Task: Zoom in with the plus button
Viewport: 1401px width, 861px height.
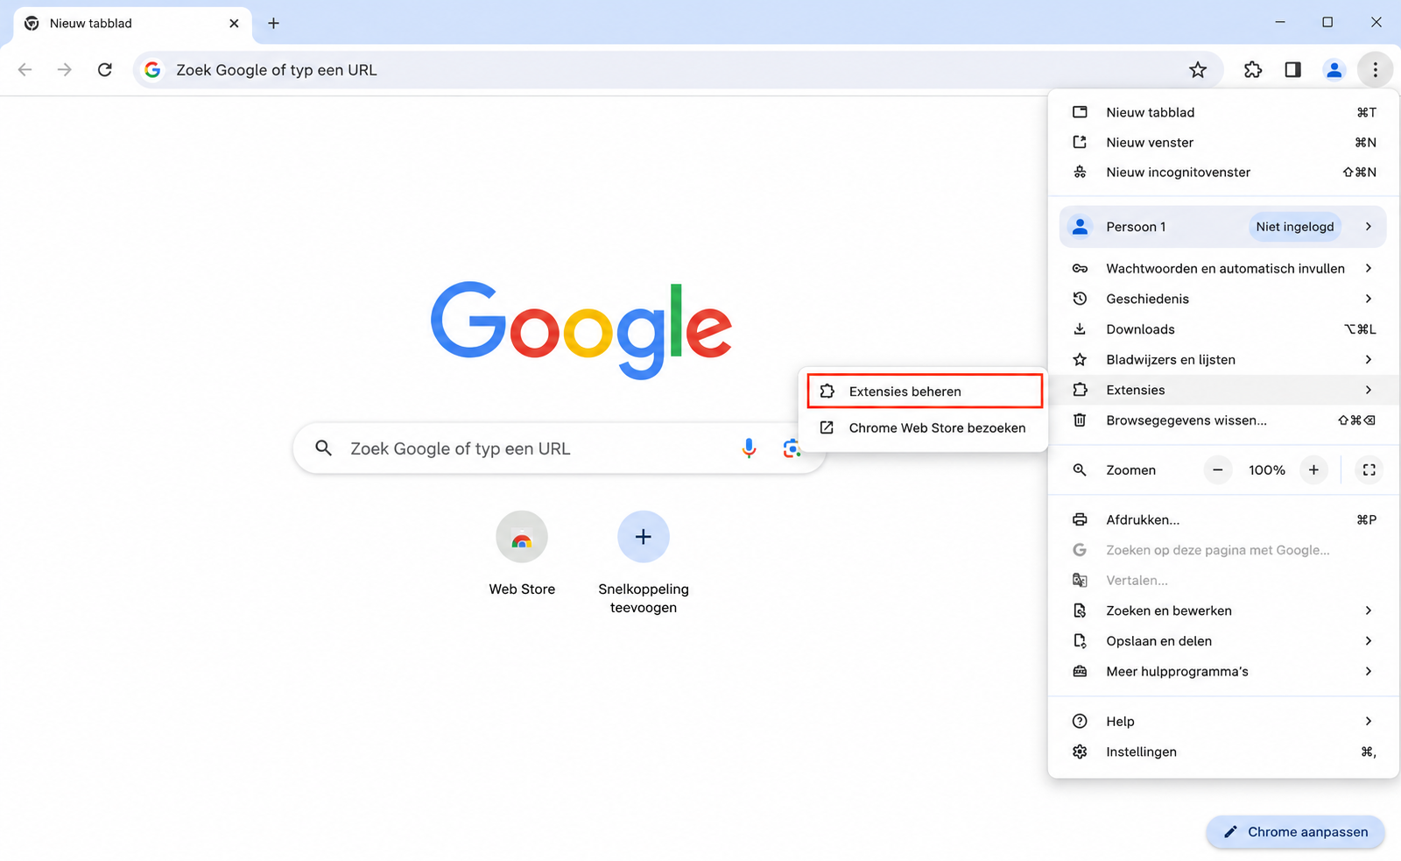Action: click(x=1313, y=470)
